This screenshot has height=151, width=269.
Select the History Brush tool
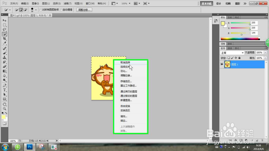(5, 62)
